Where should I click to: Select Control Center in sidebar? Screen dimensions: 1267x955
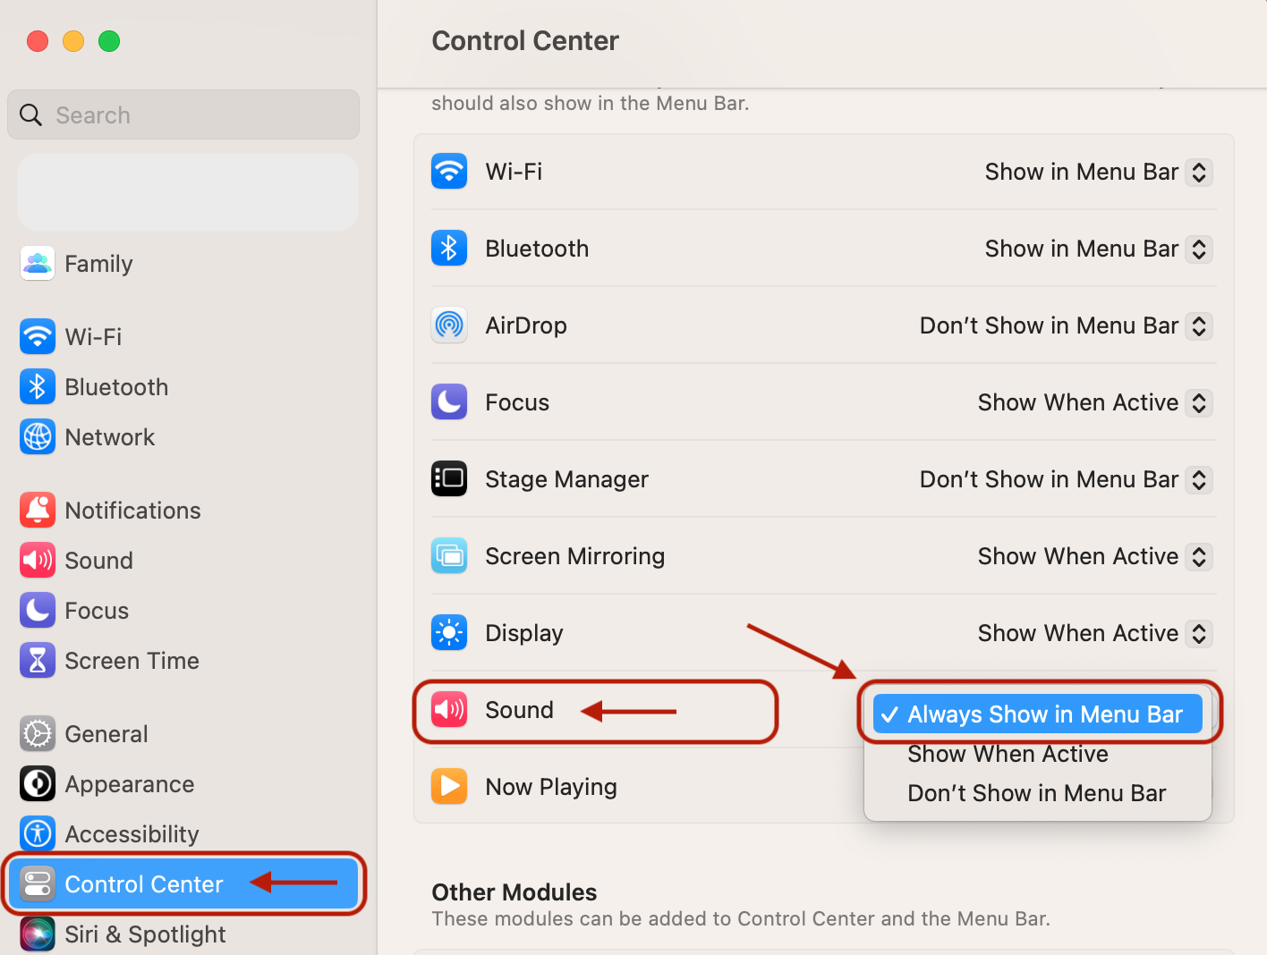183,884
